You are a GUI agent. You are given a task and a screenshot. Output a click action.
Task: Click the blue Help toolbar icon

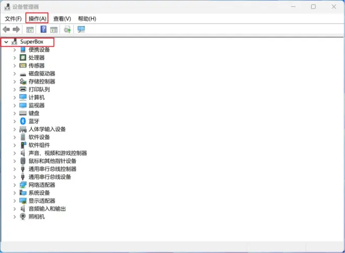[x=43, y=29]
